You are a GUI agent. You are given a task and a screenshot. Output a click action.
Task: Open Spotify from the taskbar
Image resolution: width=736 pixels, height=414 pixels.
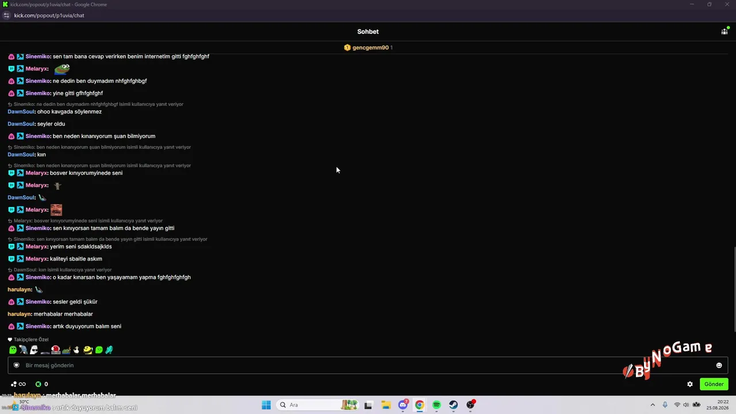pos(436,405)
